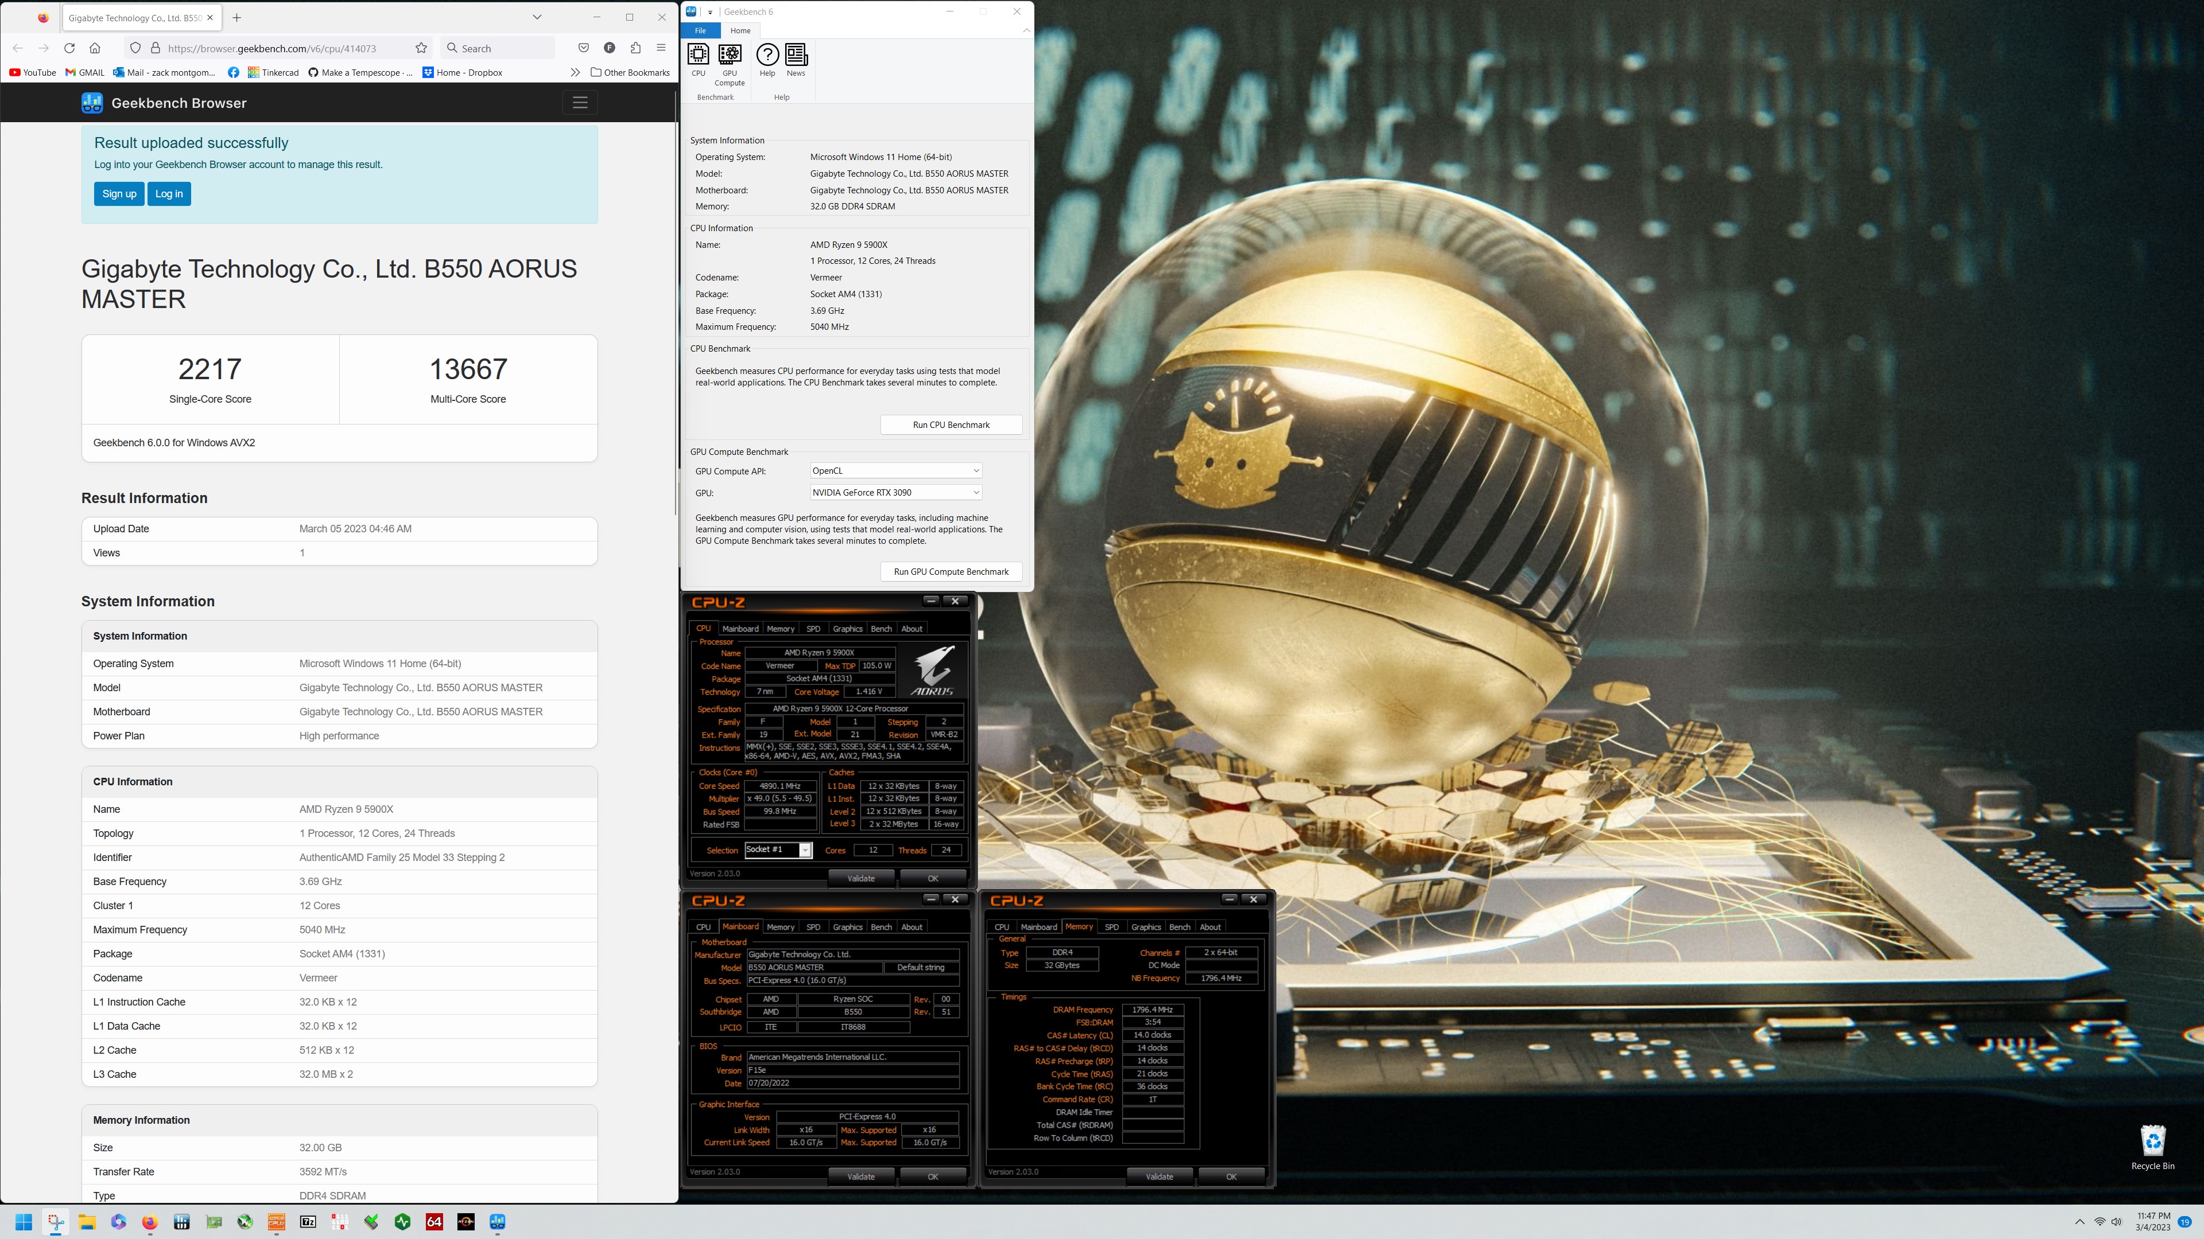This screenshot has width=2204, height=1239.
Task: Show more bookmarks overflow chevron
Action: 575,73
